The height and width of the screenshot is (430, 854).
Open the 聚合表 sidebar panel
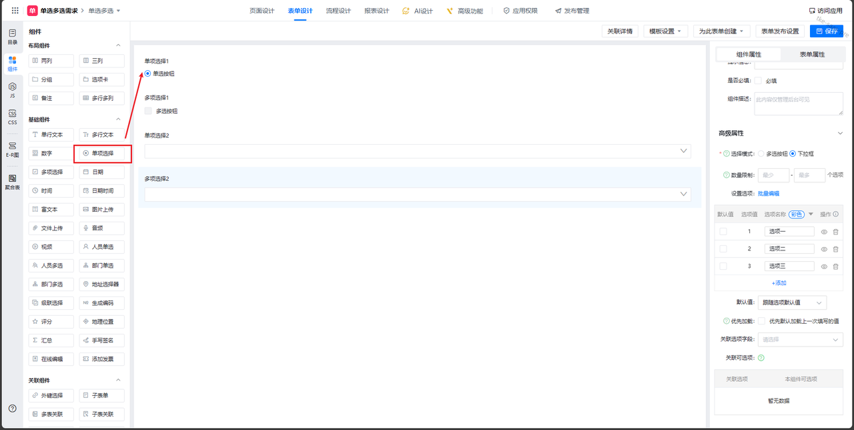[x=12, y=182]
